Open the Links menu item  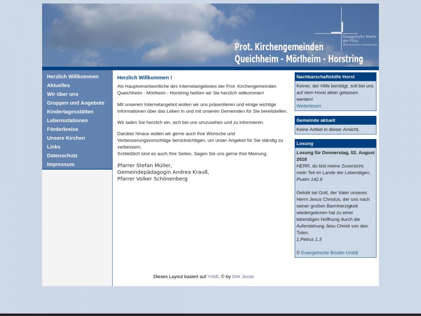coord(54,147)
